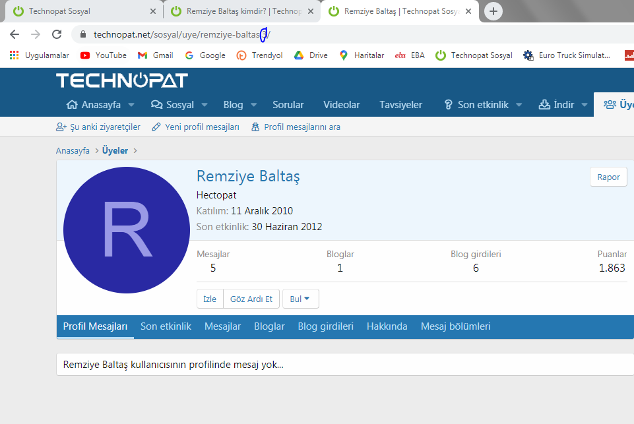
Task: Open Euro Truck Simulator bookmark
Action: (567, 55)
